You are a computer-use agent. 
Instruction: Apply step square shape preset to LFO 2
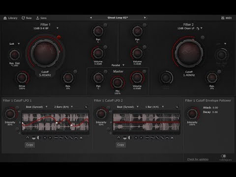(x=162, y=138)
